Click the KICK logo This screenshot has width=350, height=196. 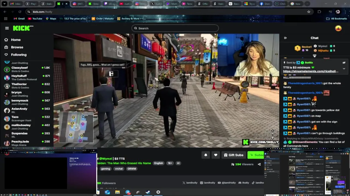(x=23, y=28)
